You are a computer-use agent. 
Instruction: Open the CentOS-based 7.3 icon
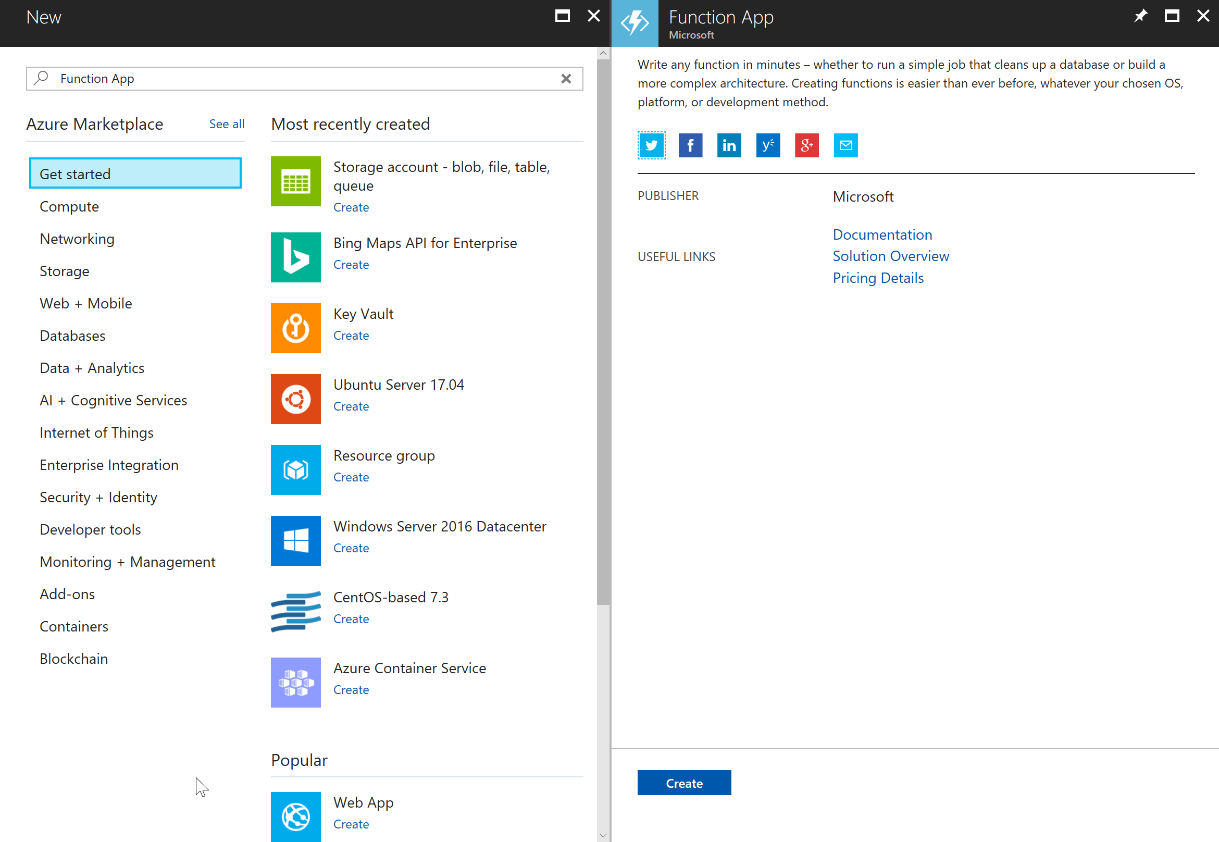[x=295, y=612]
